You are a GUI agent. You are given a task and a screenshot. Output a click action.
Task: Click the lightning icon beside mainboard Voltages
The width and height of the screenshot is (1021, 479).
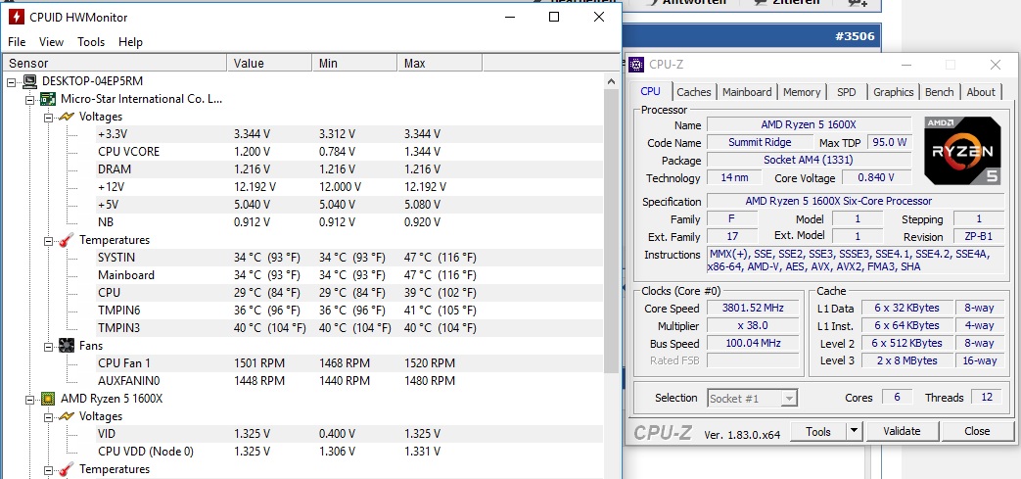[66, 117]
